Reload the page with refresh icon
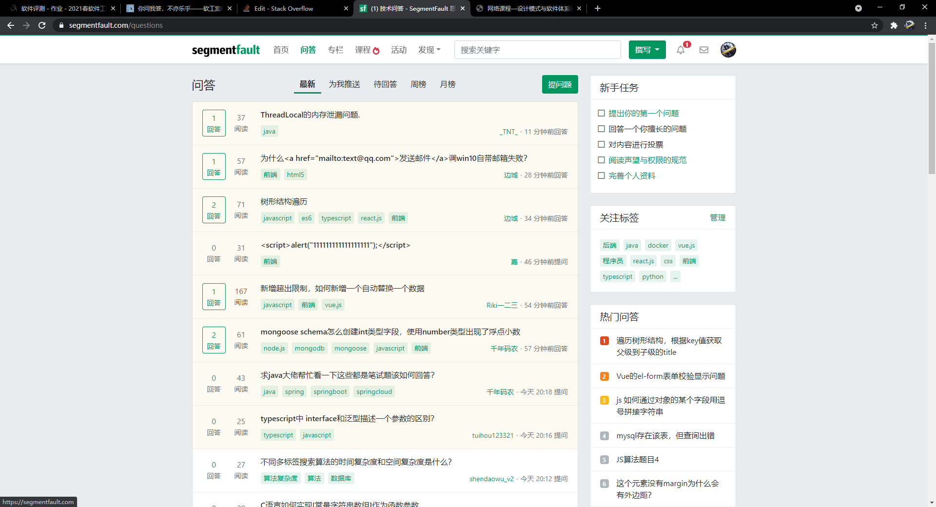This screenshot has height=507, width=936. tap(42, 25)
